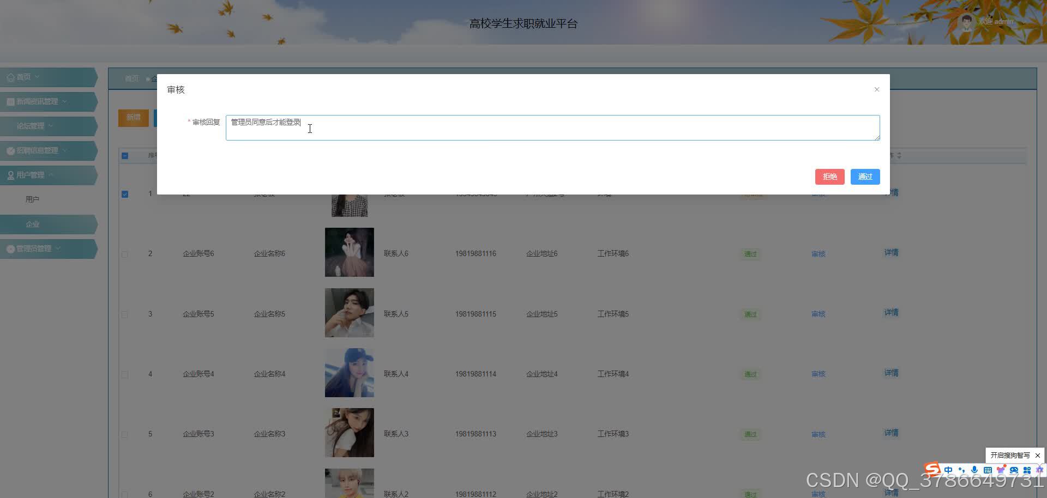
Task: Click the 管理员管理 sidebar icon
Action: coord(10,249)
